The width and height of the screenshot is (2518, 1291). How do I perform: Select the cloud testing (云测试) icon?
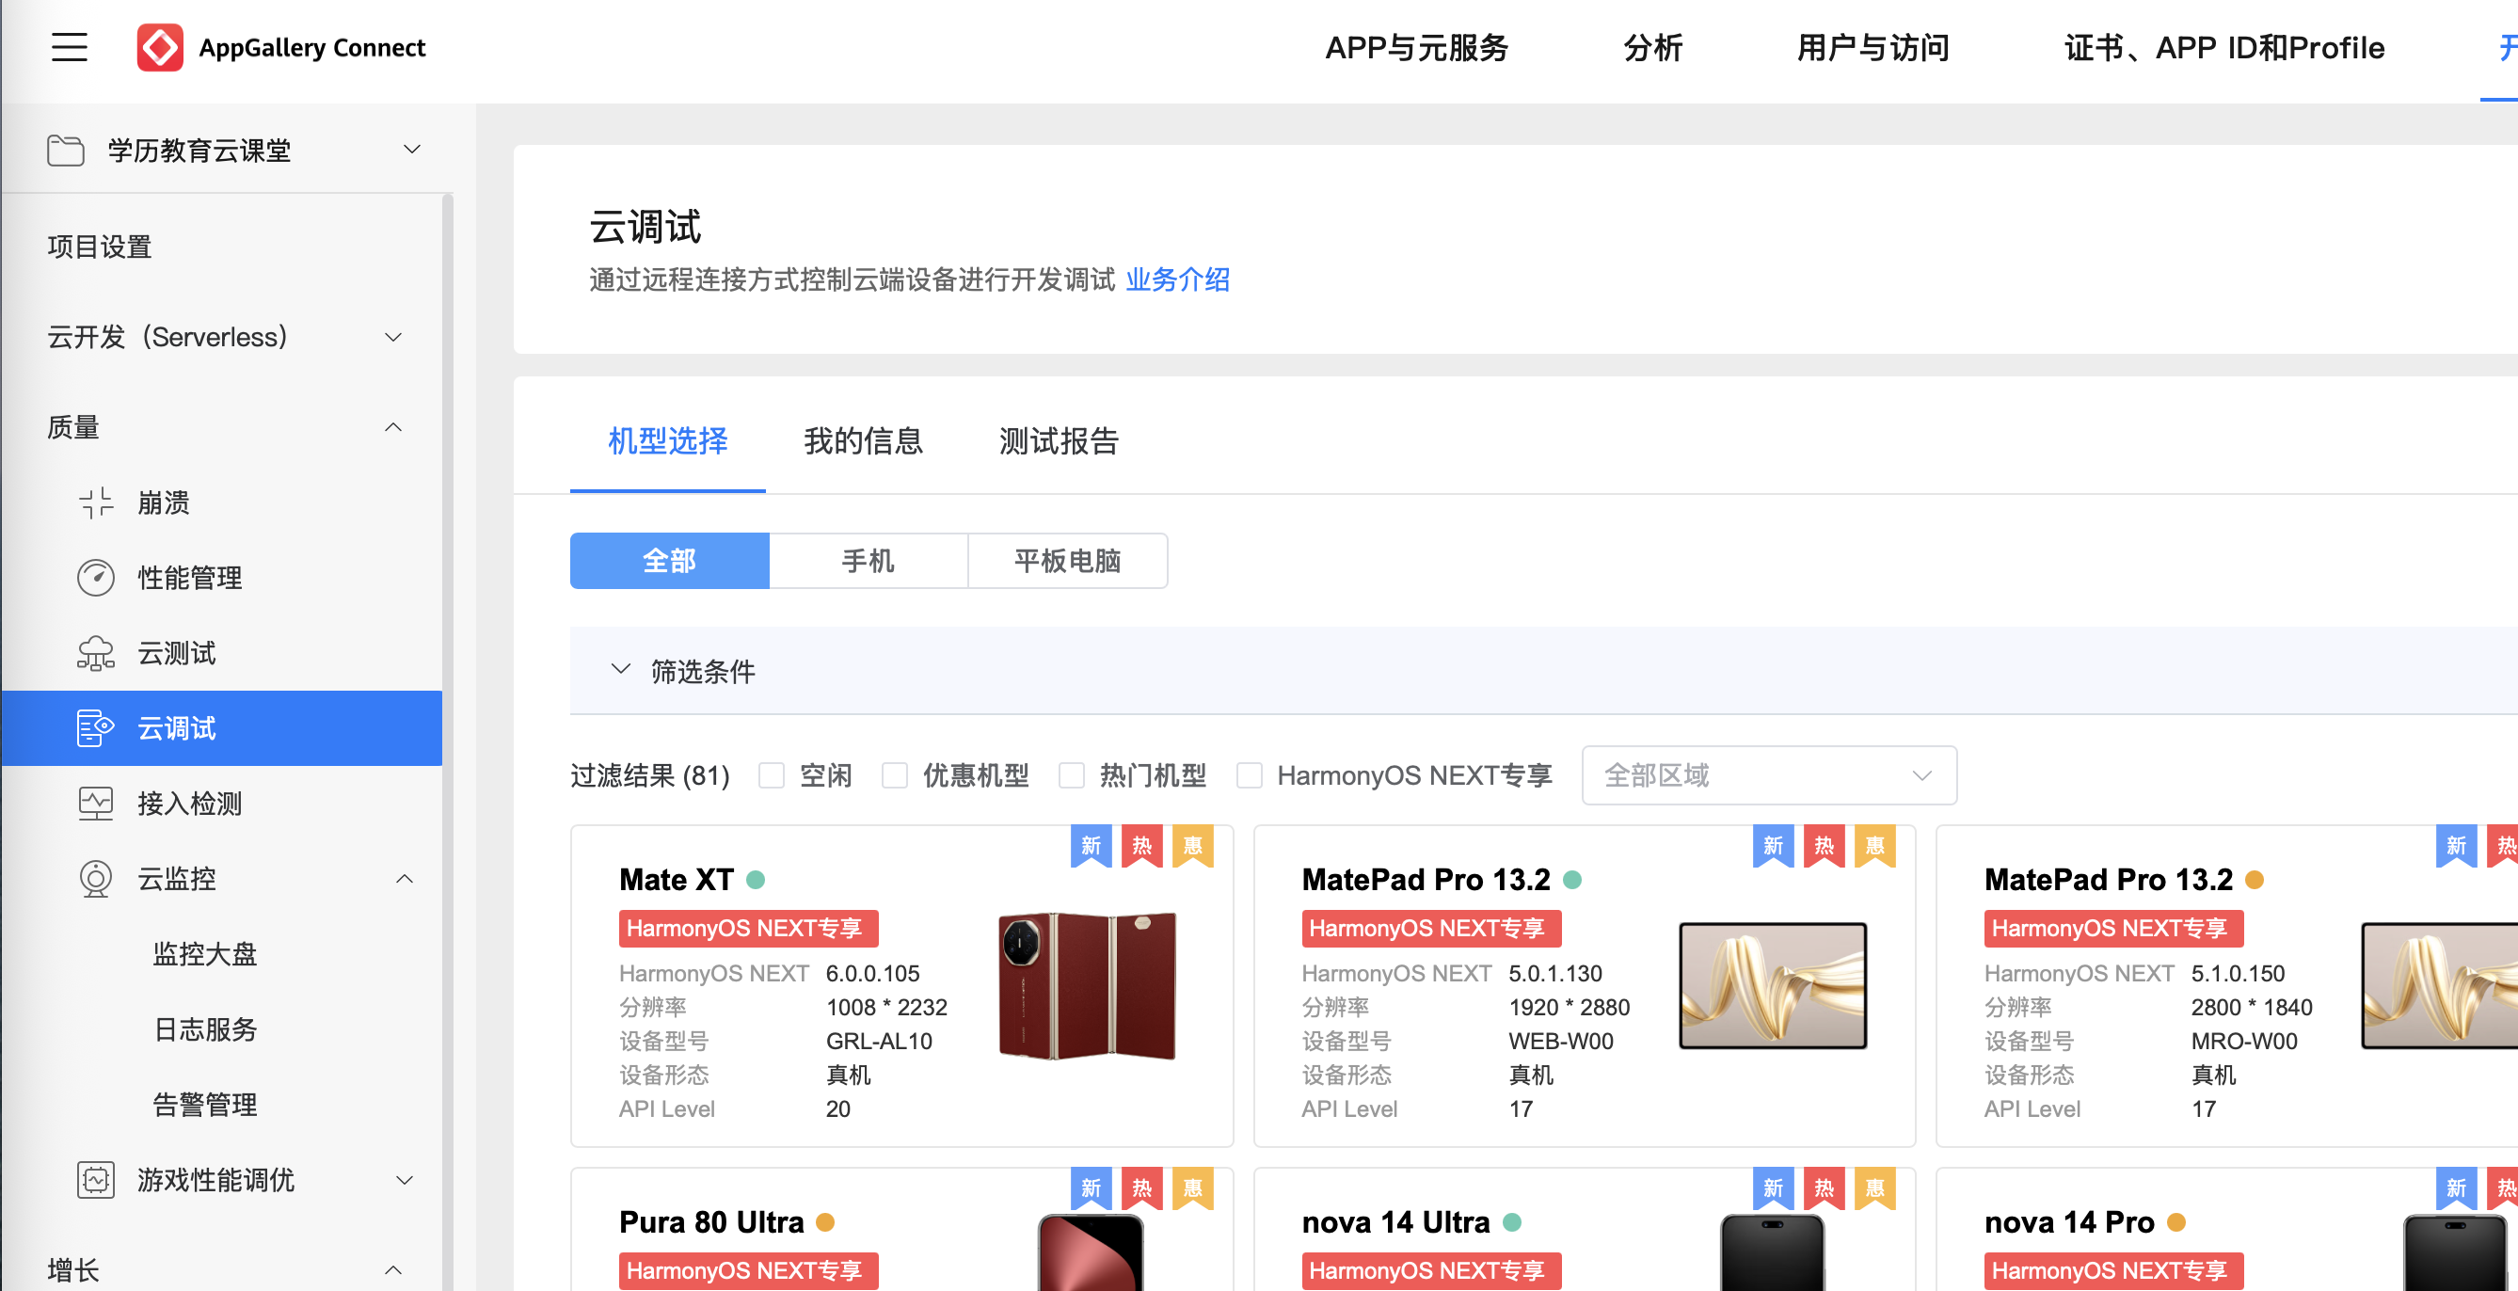[96, 653]
